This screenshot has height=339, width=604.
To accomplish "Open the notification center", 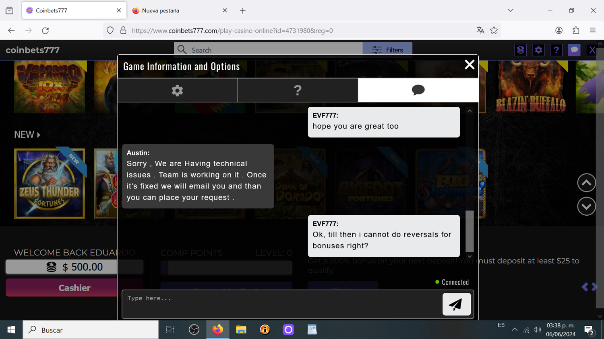I will pyautogui.click(x=589, y=330).
